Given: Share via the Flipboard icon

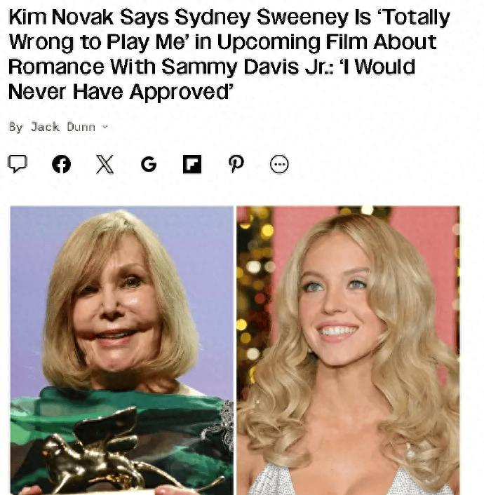Looking at the screenshot, I should [x=192, y=164].
